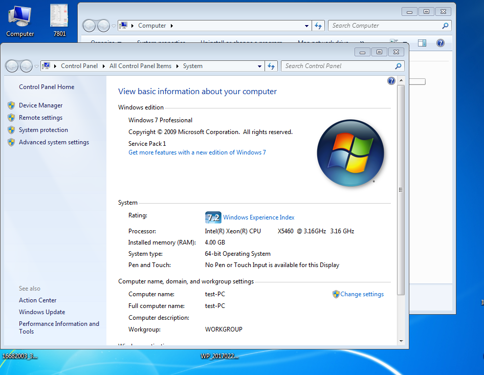Screen dimensions: 484x375
Task: Select the All Control Panel Items breadcrumb
Action: pos(141,66)
